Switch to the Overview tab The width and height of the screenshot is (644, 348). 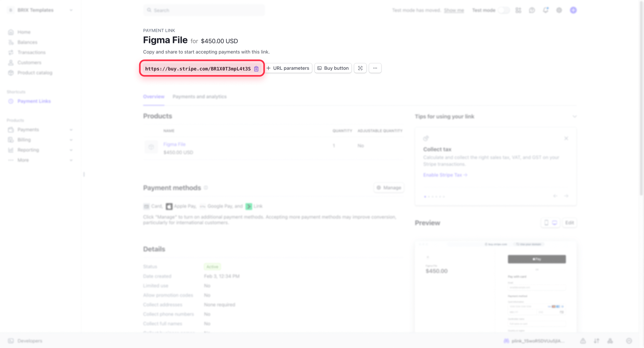[154, 97]
